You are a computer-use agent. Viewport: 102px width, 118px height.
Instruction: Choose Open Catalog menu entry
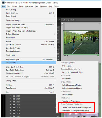[29, 13]
